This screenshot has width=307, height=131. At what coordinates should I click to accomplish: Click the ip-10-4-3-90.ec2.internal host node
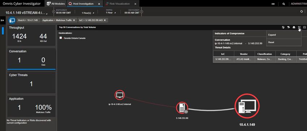click(120, 95)
